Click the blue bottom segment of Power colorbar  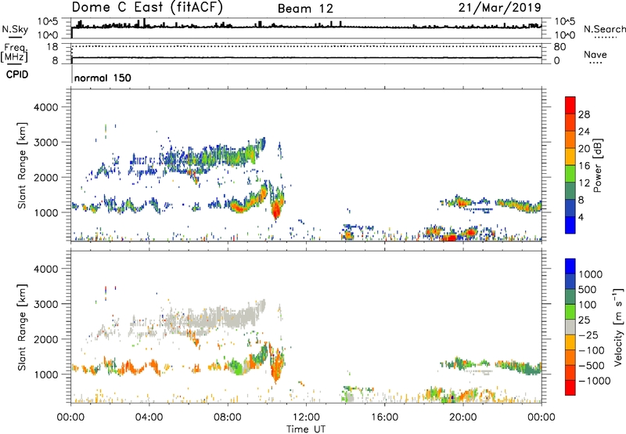coord(570,225)
